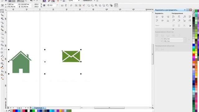
Task: Select the Rectangle tool
Action: tap(2, 34)
